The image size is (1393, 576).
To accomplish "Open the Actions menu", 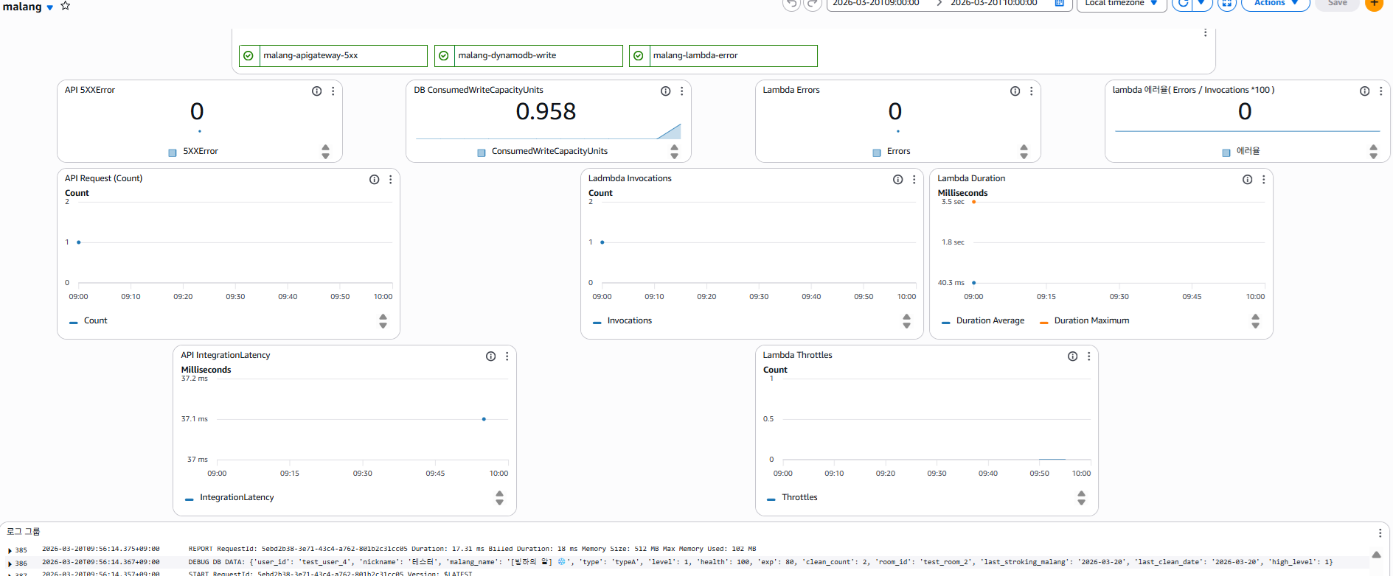I will 1275,4.
